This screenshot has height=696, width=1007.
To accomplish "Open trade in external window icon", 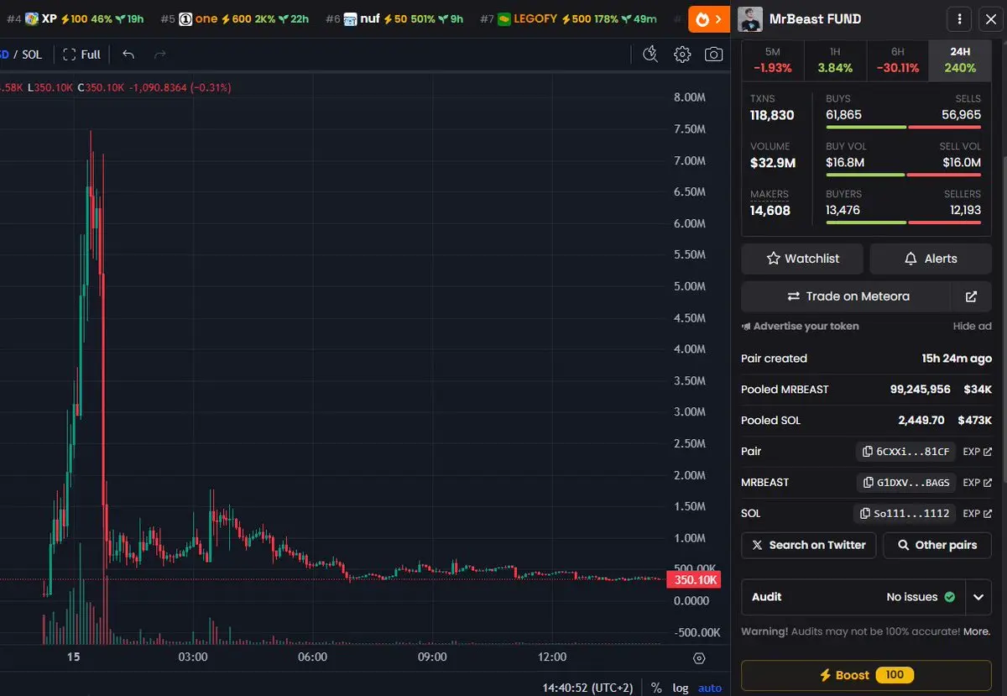I will coord(972,296).
